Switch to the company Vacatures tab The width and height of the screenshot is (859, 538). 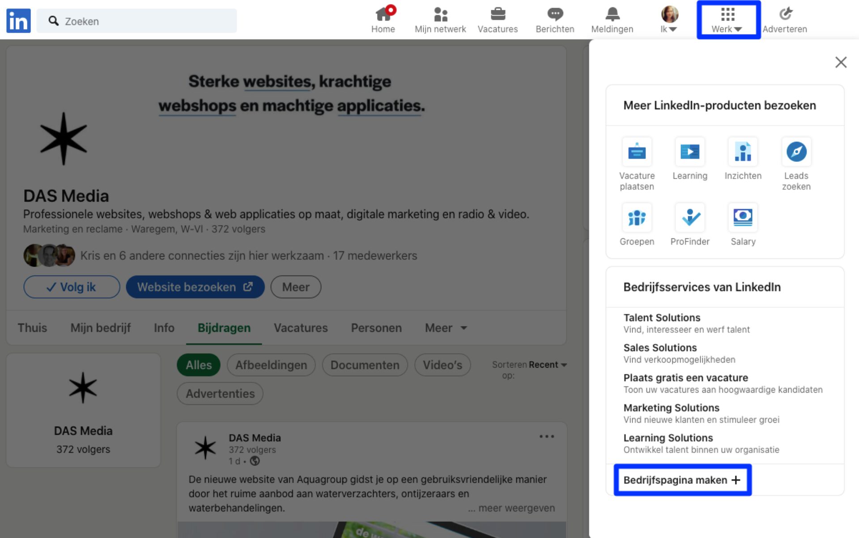[x=301, y=328]
